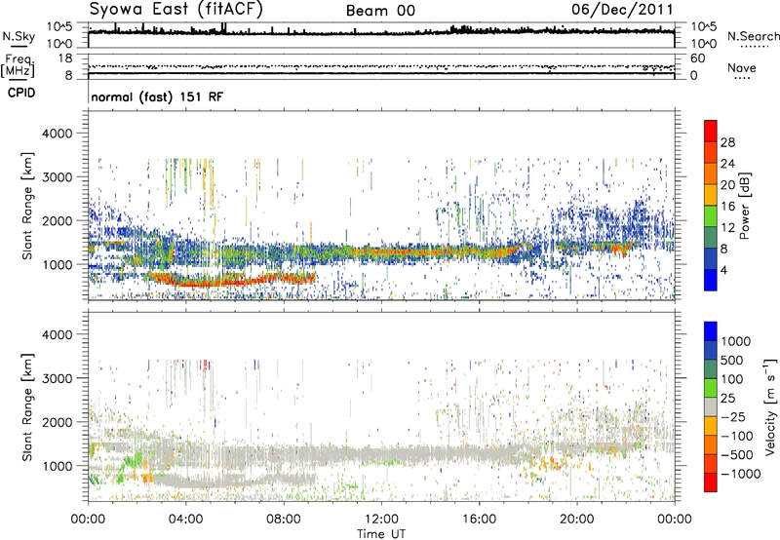Click the gray band of the velocity colorbar

[711, 406]
